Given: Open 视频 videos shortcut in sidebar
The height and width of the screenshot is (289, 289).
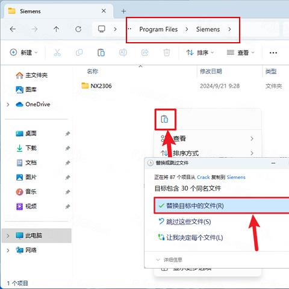Looking at the screenshot, I should pos(26,207).
